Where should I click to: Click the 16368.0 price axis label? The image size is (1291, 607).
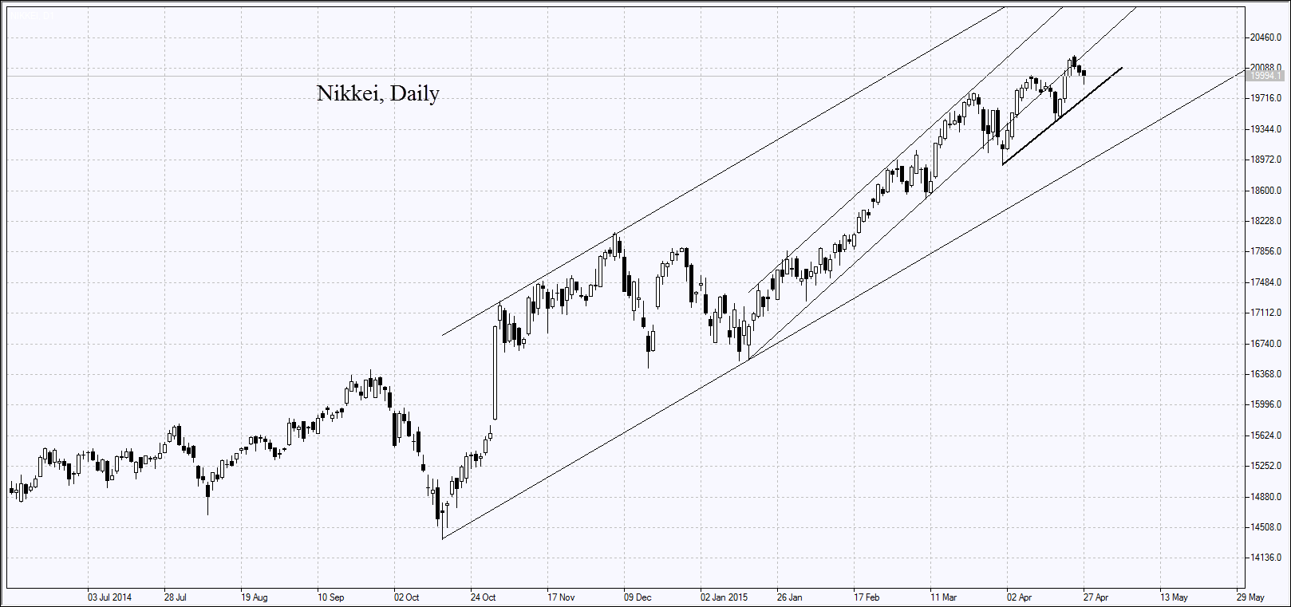coord(1266,374)
